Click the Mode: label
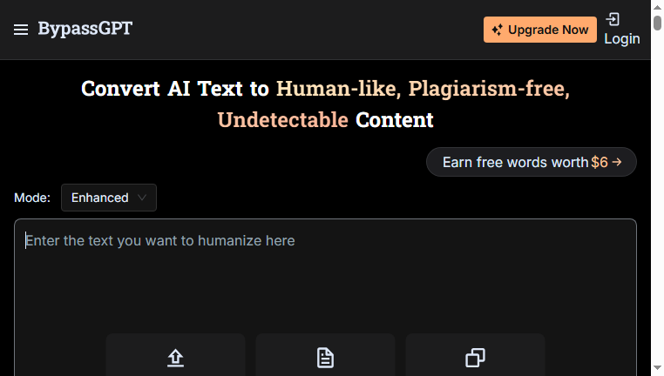The width and height of the screenshot is (664, 376). [32, 198]
